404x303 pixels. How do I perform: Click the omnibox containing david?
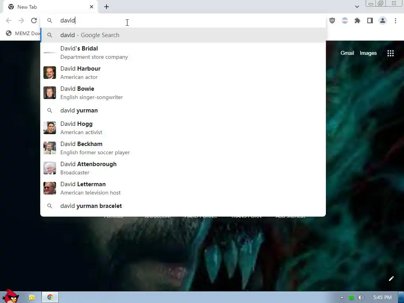[x=183, y=21]
